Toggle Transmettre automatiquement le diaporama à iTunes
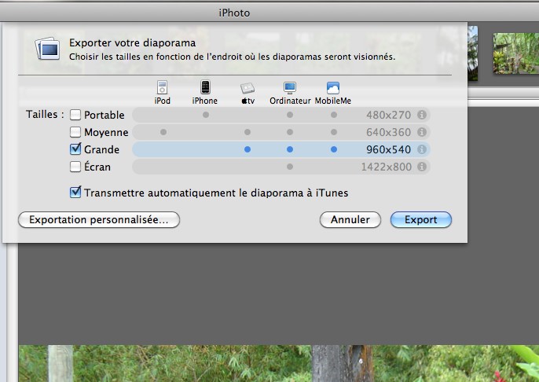Viewport: 539px width, 382px height. pos(75,193)
